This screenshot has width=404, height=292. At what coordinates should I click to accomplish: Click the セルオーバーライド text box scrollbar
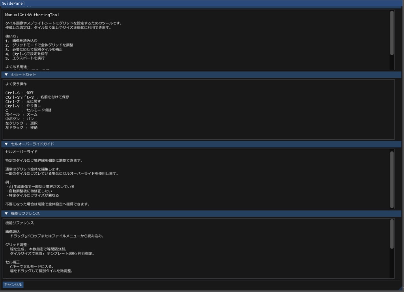[392, 180]
